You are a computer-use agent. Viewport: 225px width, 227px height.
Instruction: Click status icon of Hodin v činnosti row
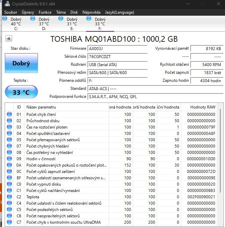[x=9, y=159]
